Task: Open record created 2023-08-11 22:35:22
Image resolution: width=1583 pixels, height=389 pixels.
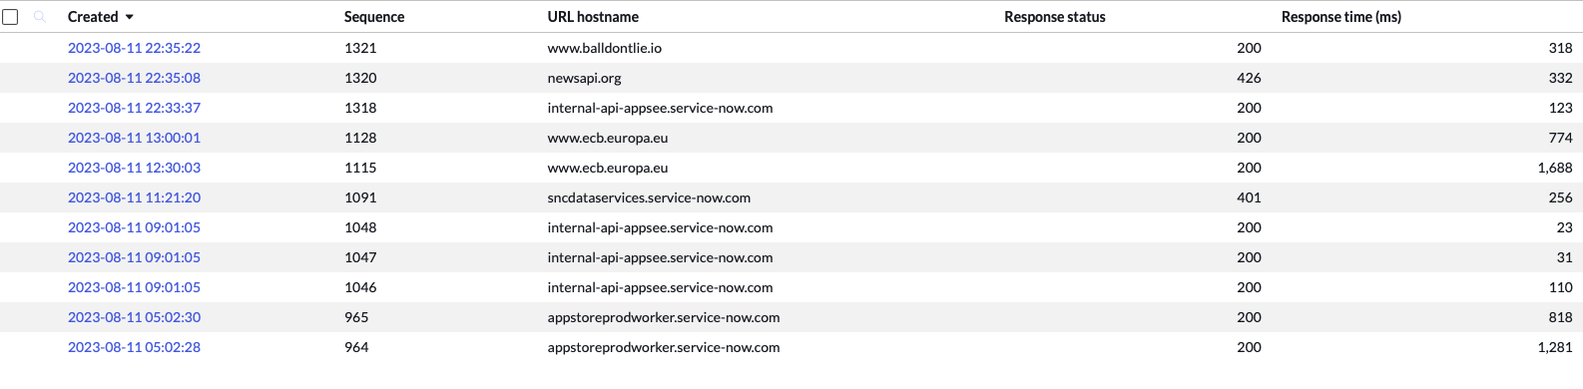Action: pyautogui.click(x=134, y=48)
